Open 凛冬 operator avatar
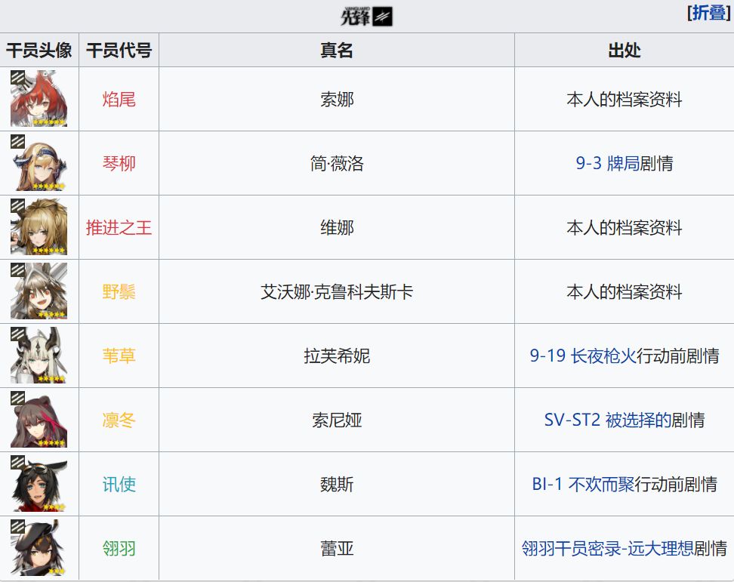Screen dimensions: 734x582 (39, 419)
